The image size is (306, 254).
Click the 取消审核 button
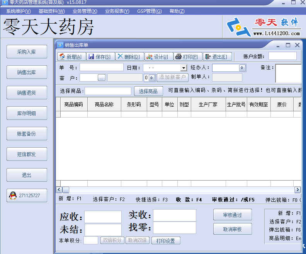233,229
